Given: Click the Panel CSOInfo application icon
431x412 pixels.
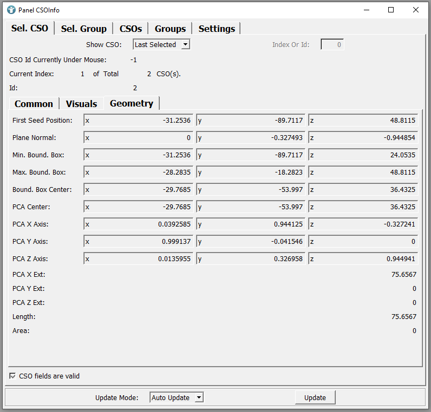Looking at the screenshot, I should coord(11,10).
